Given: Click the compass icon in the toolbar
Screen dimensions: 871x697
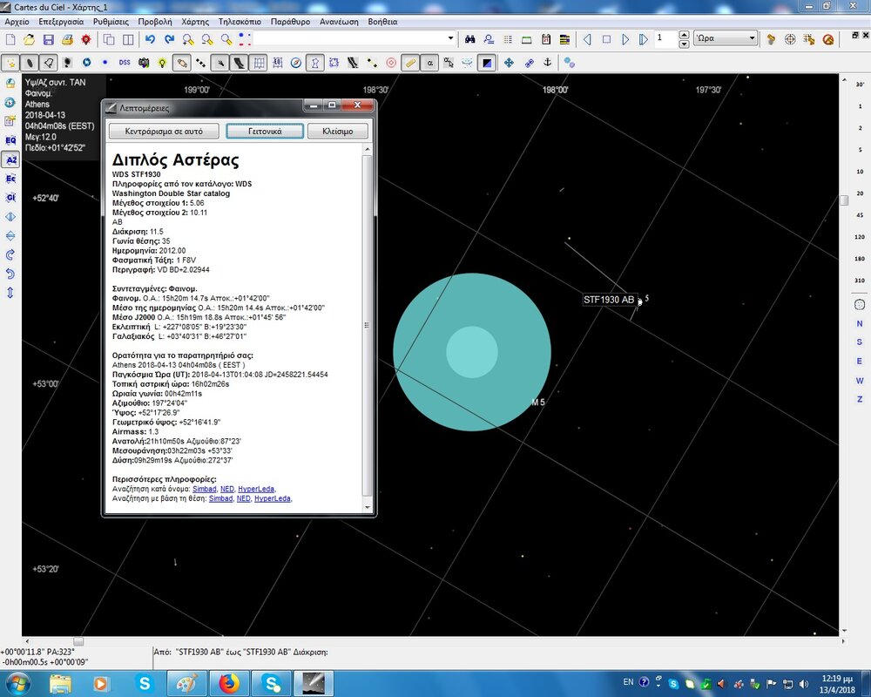Looking at the screenshot, I should point(296,63).
